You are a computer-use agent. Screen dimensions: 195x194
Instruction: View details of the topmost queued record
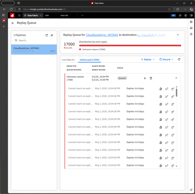[161, 89]
